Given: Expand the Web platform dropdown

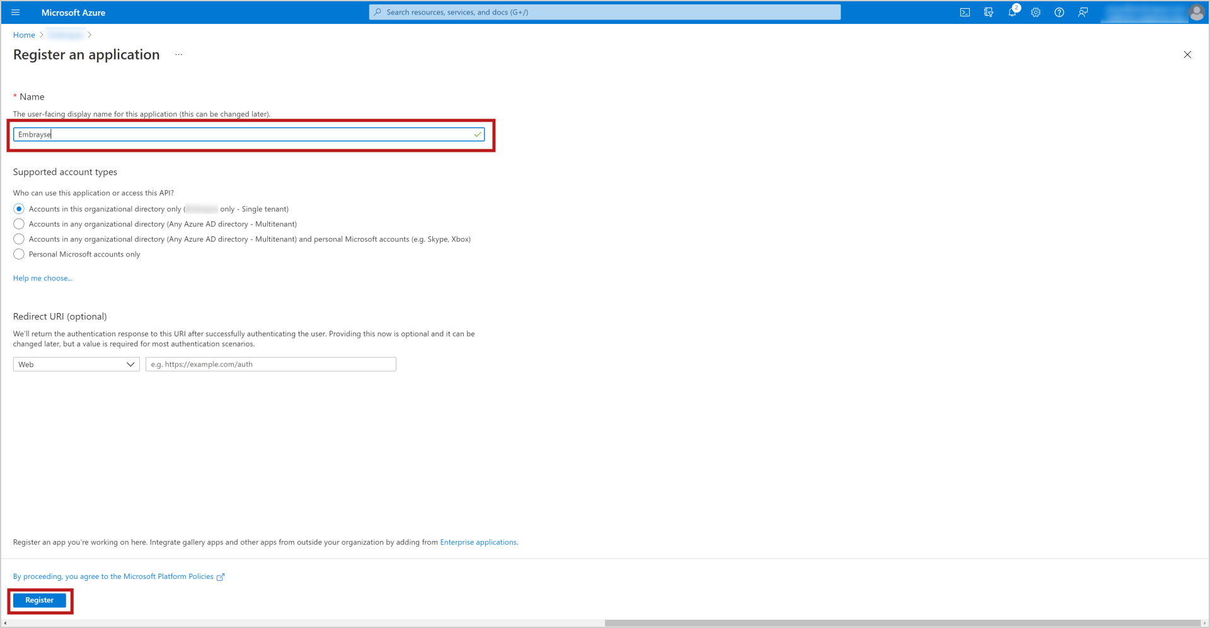Looking at the screenshot, I should click(76, 364).
